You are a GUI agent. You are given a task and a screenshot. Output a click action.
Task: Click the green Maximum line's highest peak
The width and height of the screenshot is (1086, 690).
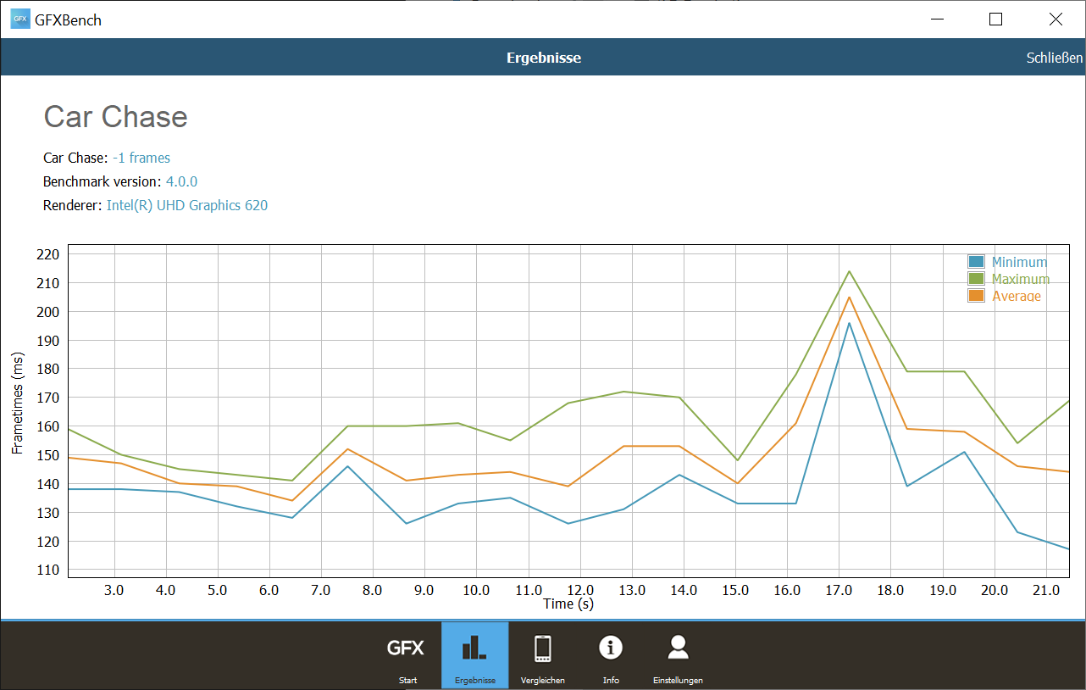click(x=849, y=272)
